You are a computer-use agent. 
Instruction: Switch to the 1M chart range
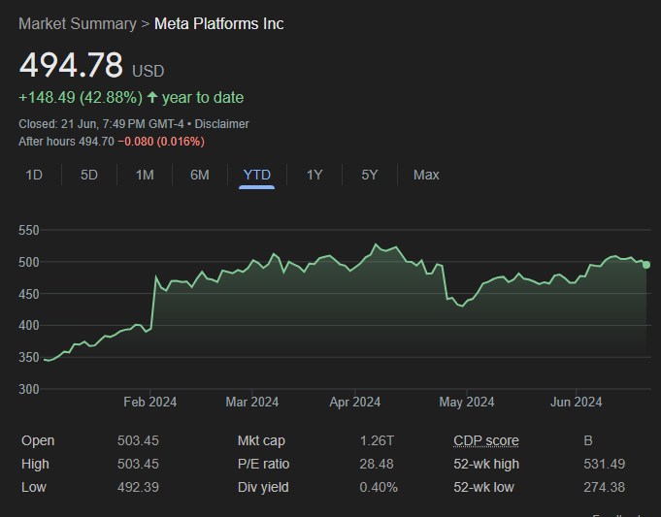point(145,175)
